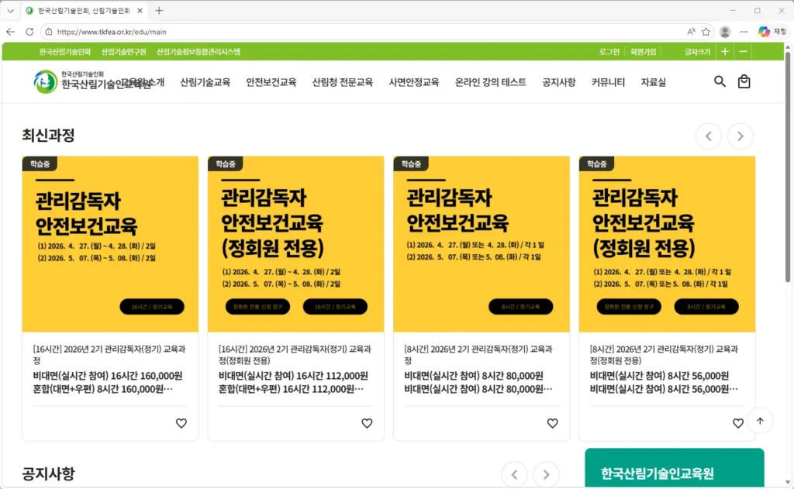Open a new browser tab
This screenshot has width=794, height=489.
click(x=159, y=11)
